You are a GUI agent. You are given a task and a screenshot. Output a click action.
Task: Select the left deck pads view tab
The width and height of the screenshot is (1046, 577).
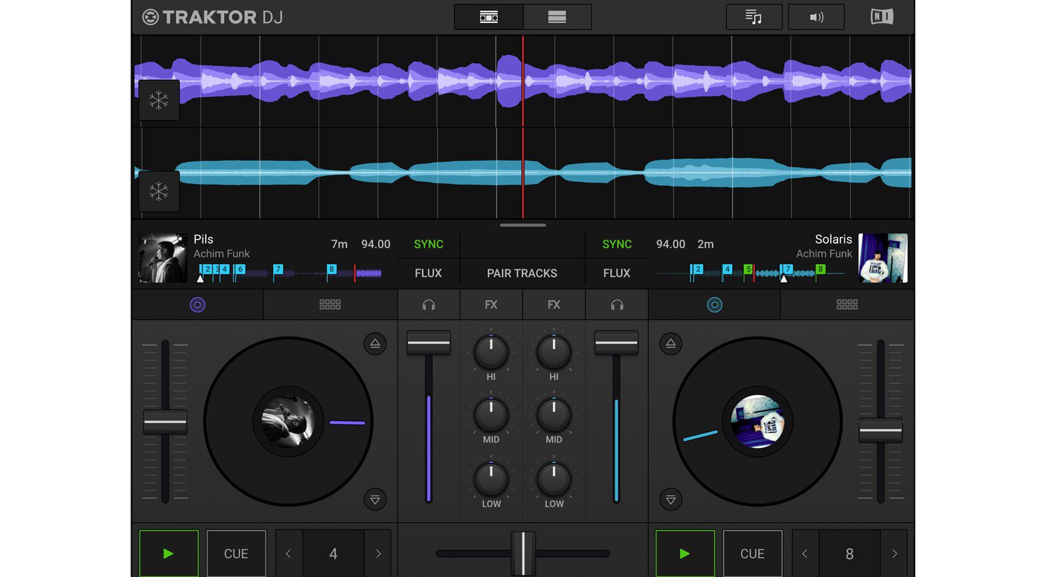[330, 305]
